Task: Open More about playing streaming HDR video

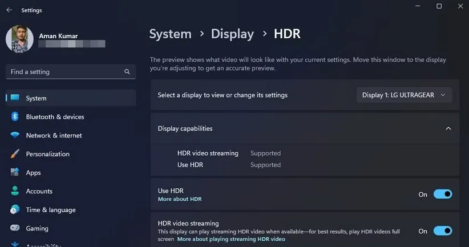Action: click(x=231, y=239)
